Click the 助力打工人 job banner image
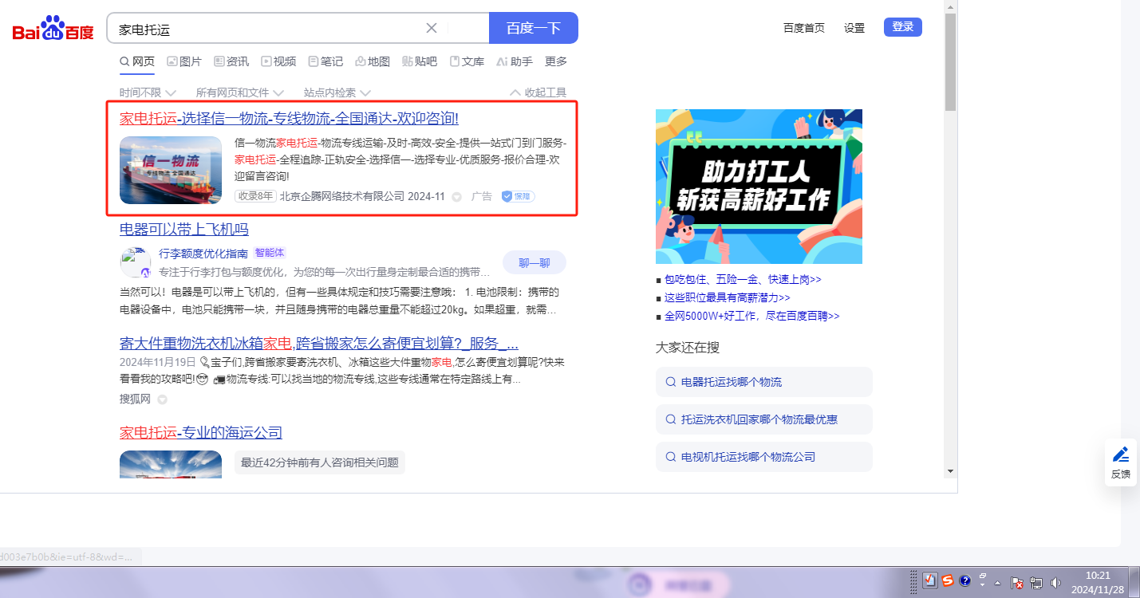The image size is (1140, 598). 759,187
